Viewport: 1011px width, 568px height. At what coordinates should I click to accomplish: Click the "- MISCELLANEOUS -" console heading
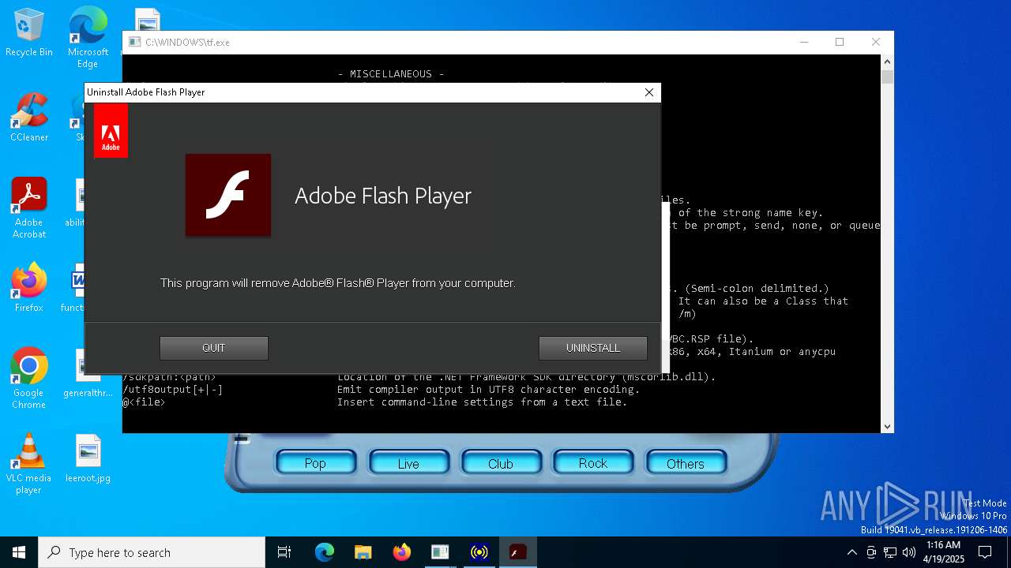391,74
